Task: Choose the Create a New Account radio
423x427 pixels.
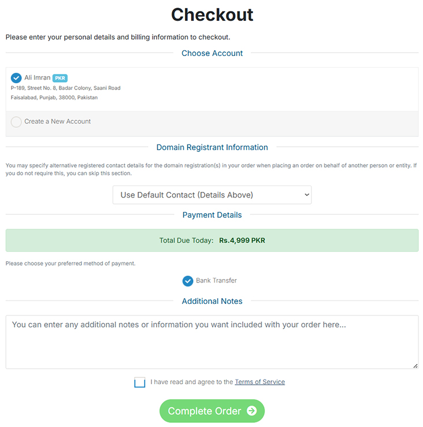Action: click(16, 122)
